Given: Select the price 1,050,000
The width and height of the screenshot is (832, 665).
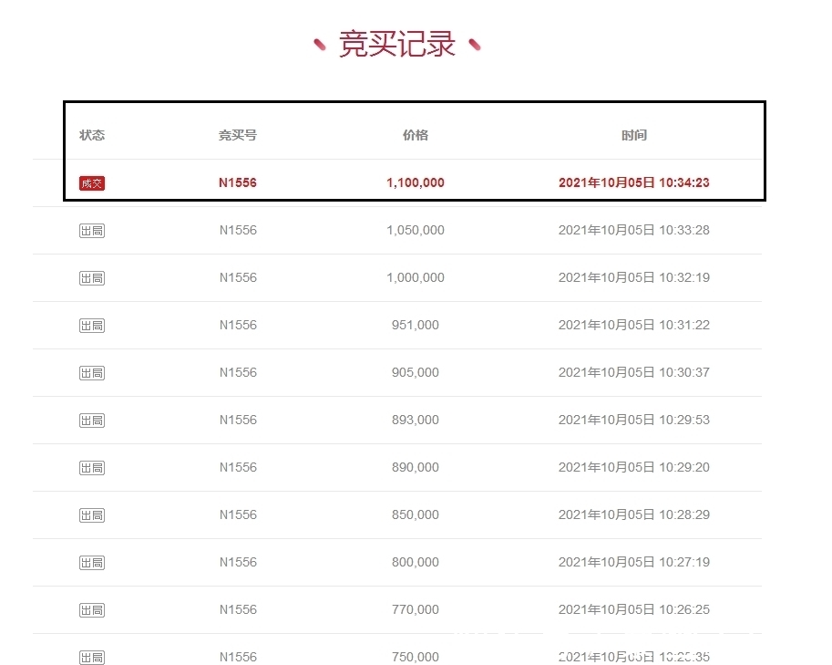Looking at the screenshot, I should click(416, 230).
